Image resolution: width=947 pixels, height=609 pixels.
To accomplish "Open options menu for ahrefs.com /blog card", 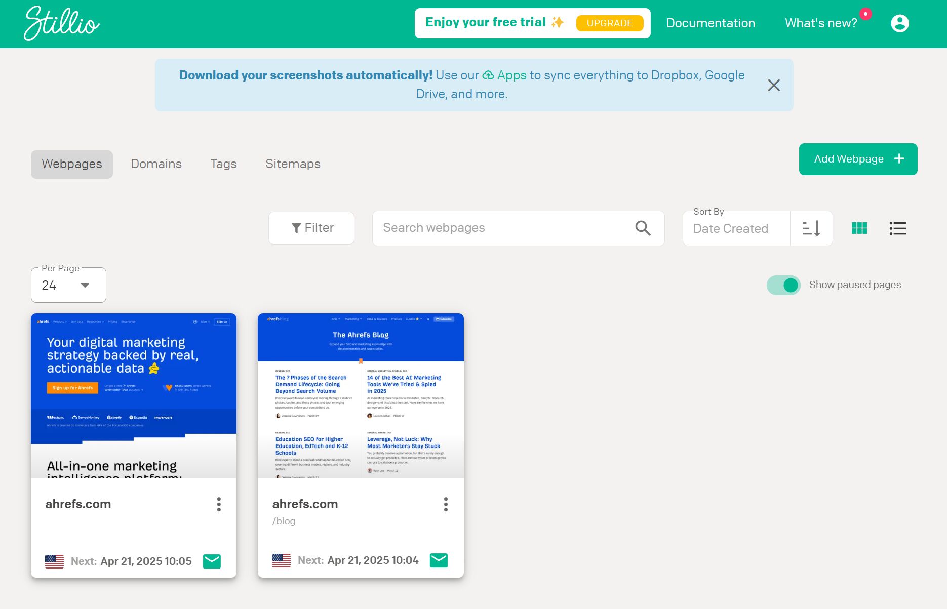I will 446,504.
